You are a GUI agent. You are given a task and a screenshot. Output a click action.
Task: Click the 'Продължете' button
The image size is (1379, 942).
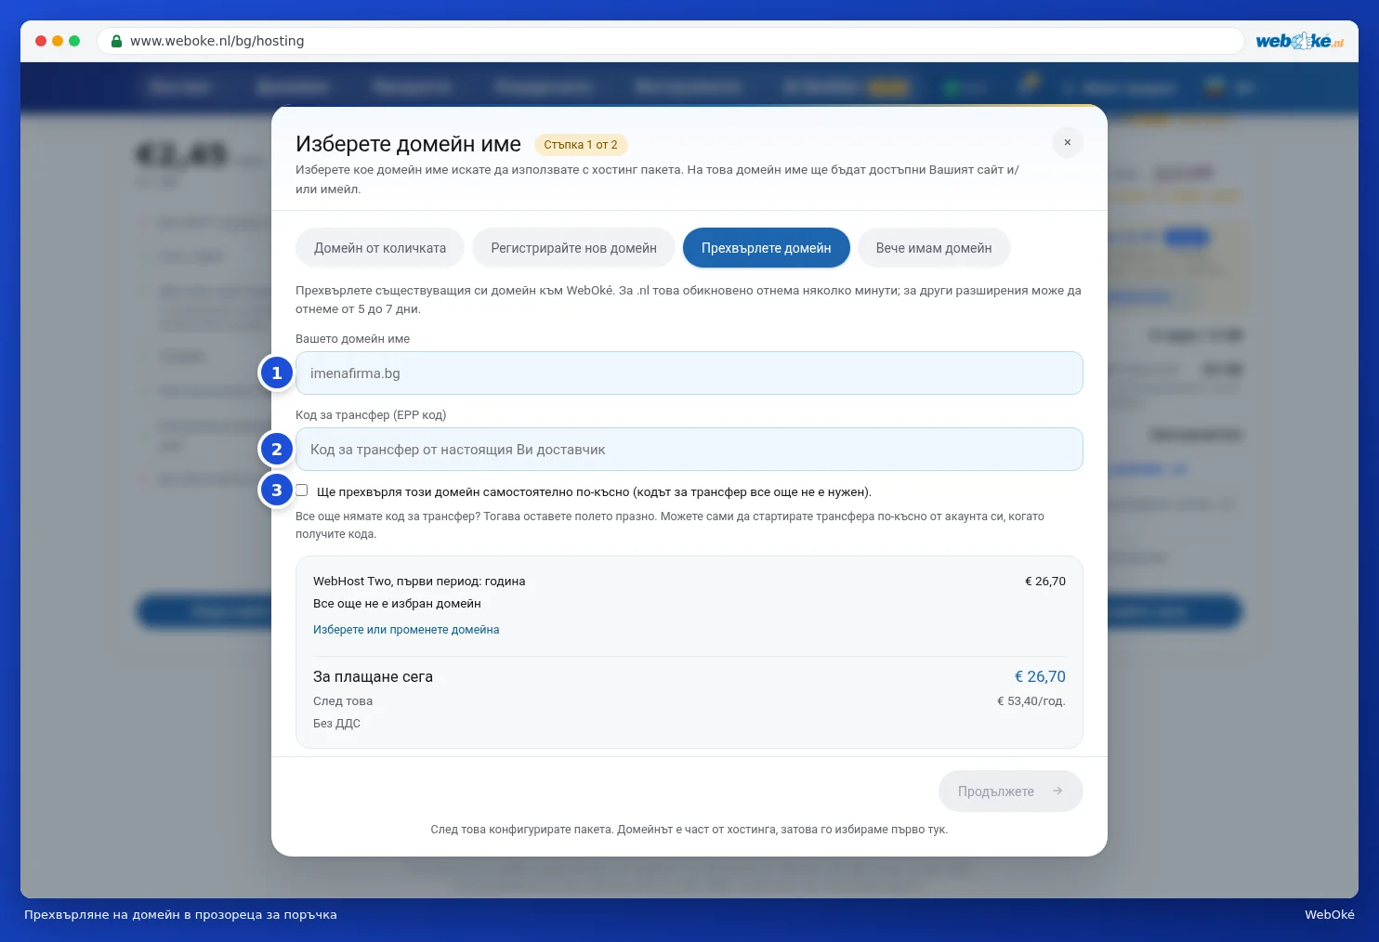1011,791
